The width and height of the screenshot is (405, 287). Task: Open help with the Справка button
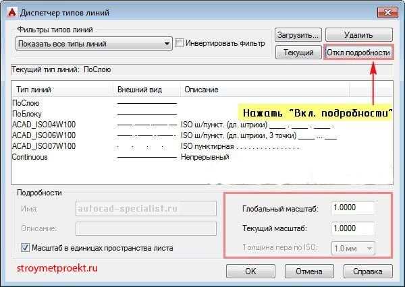368,272
